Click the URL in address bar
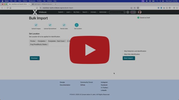179x100 pixels. [58, 8]
